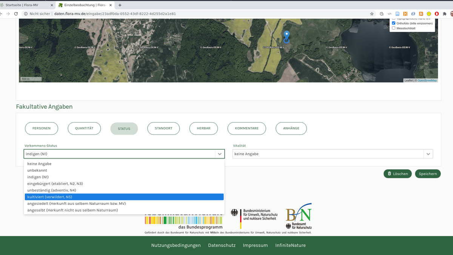
Task: Click the orange H extension icon
Action: pos(405,14)
